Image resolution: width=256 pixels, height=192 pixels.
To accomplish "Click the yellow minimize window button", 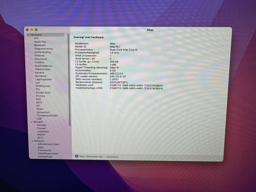I will (31, 30).
